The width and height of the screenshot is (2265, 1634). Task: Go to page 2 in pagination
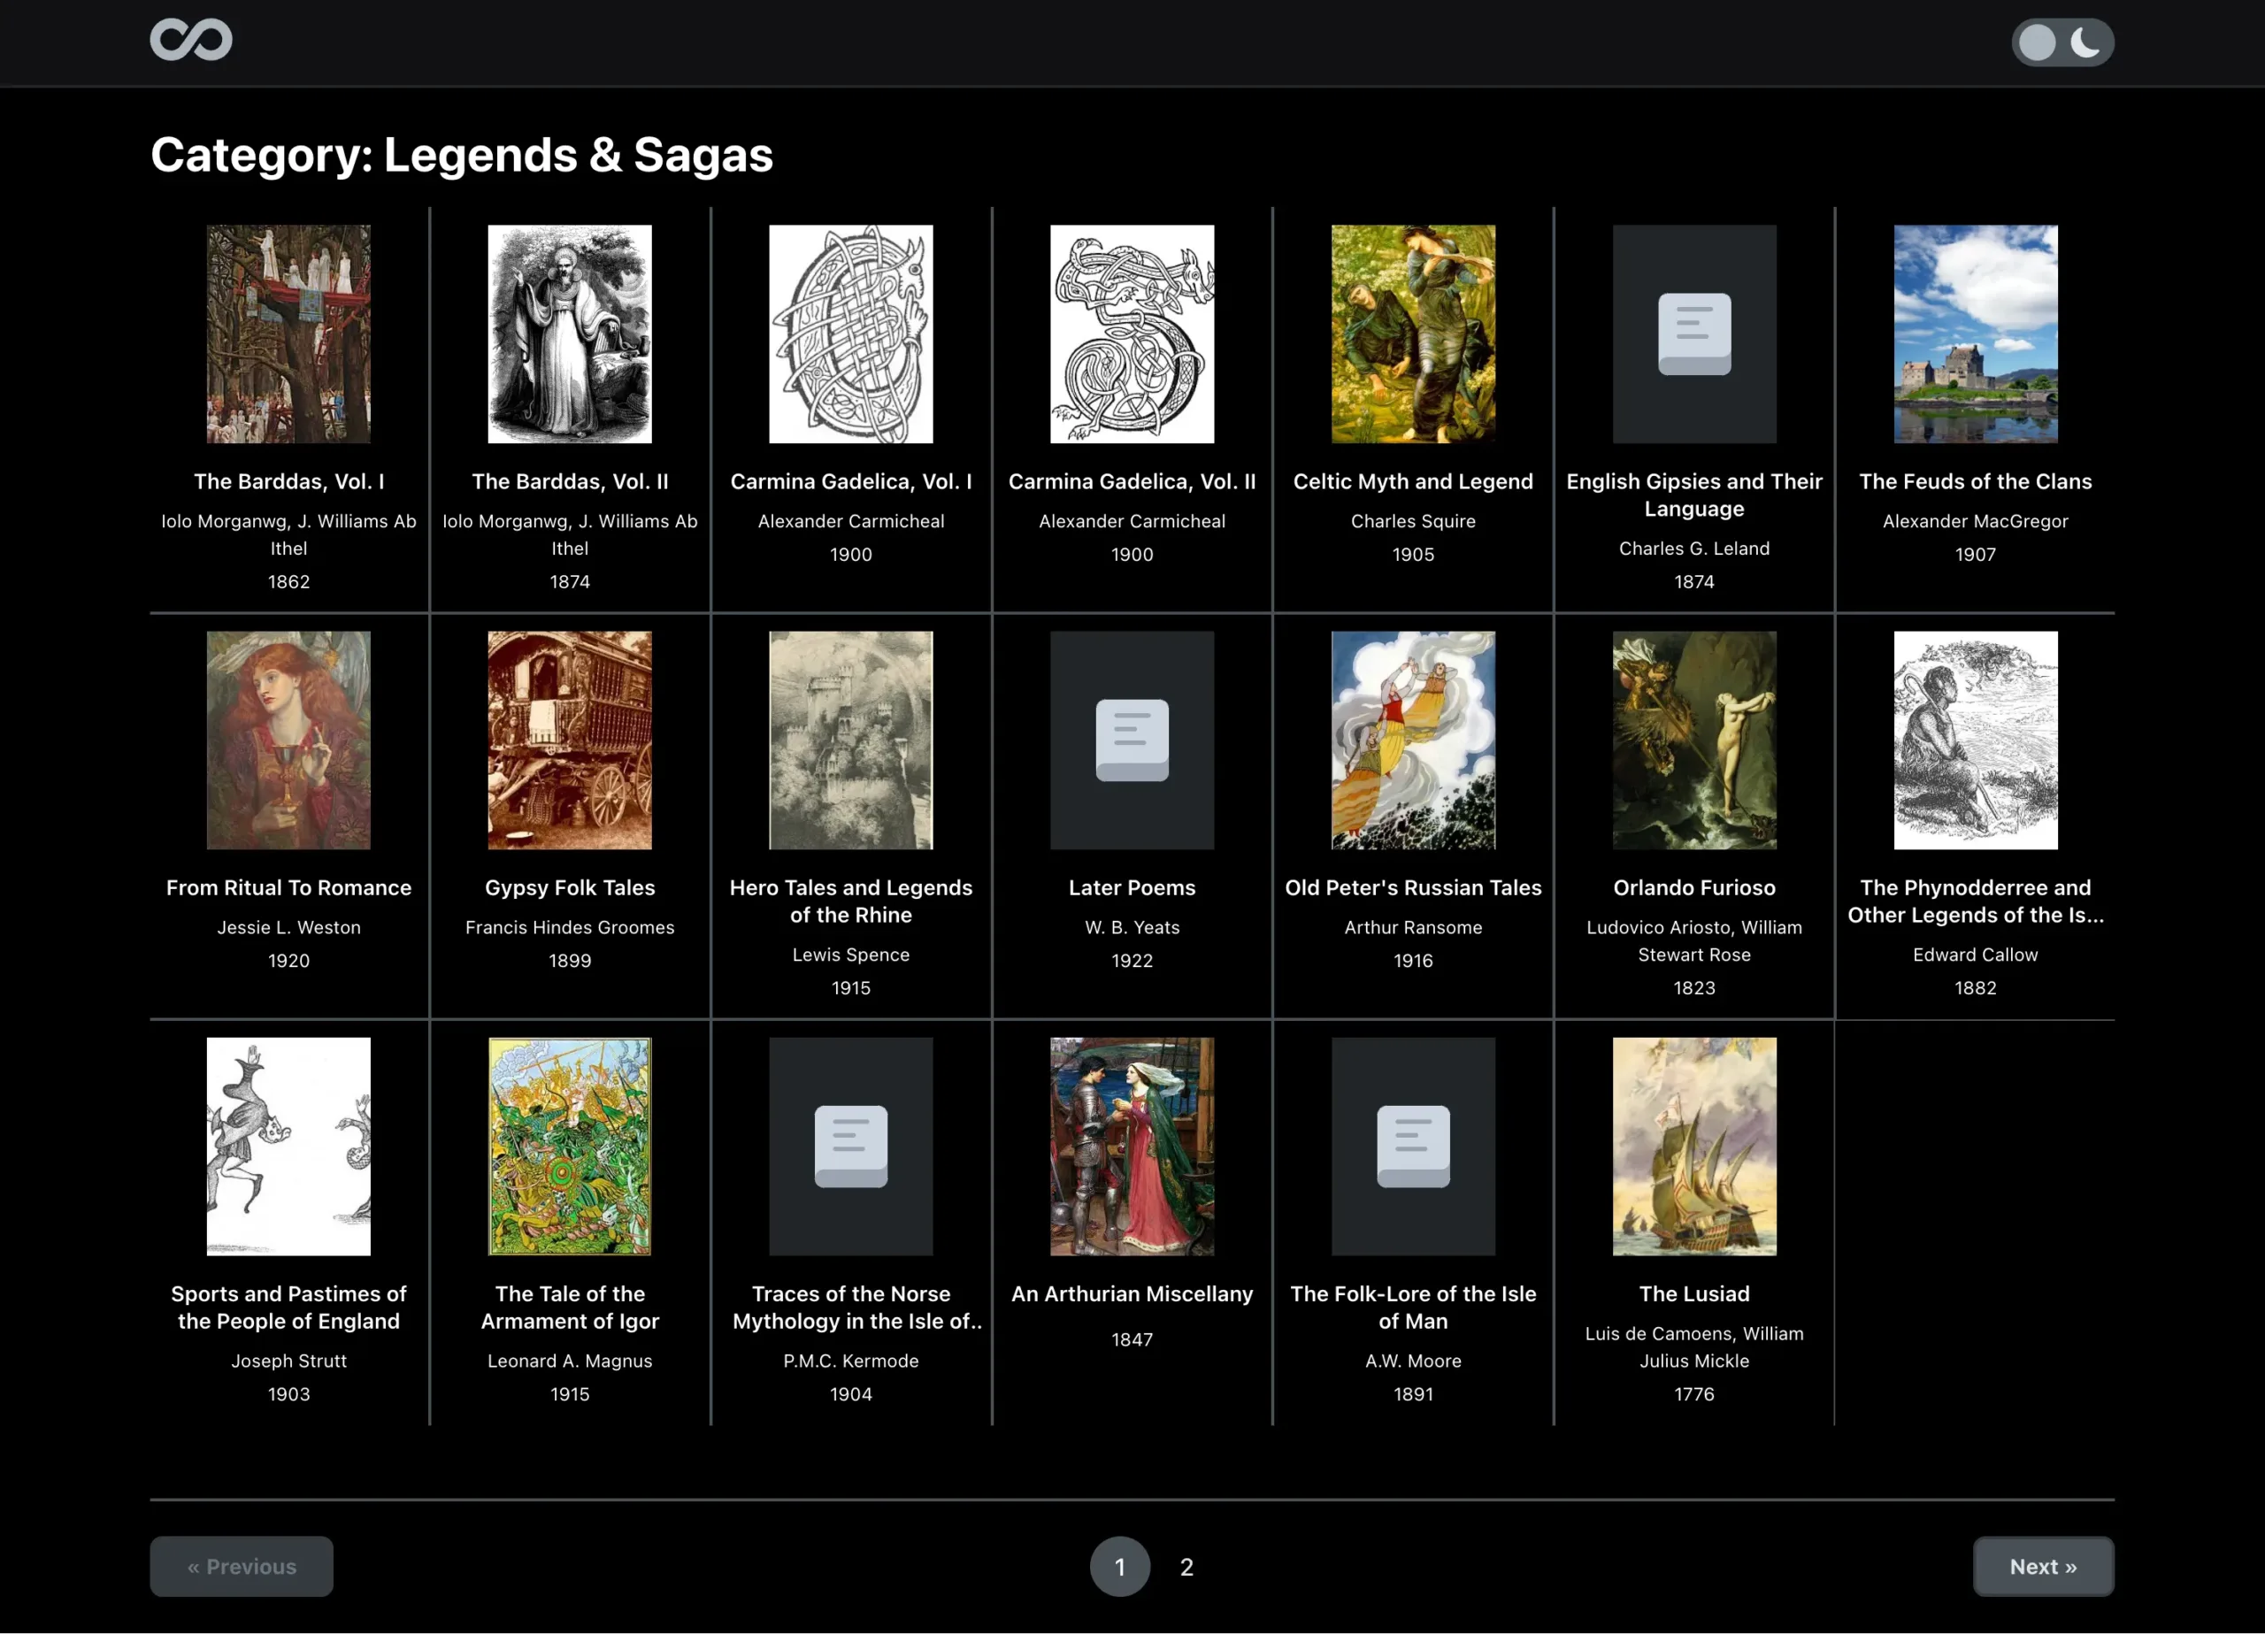pyautogui.click(x=1186, y=1567)
